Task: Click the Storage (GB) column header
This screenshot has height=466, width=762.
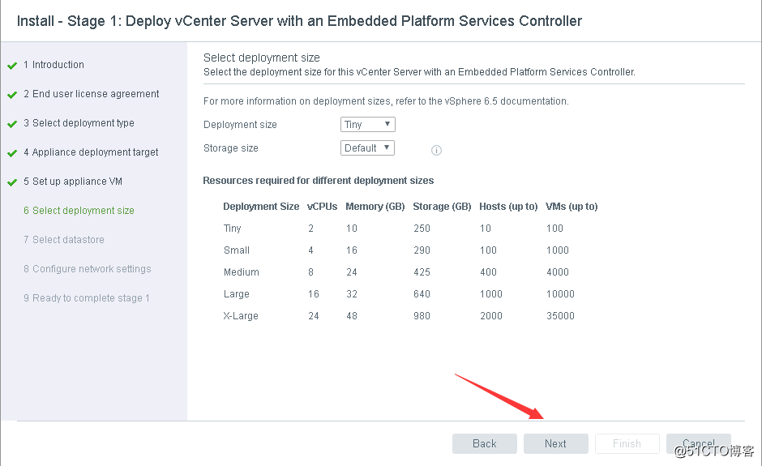Action: pyautogui.click(x=443, y=207)
